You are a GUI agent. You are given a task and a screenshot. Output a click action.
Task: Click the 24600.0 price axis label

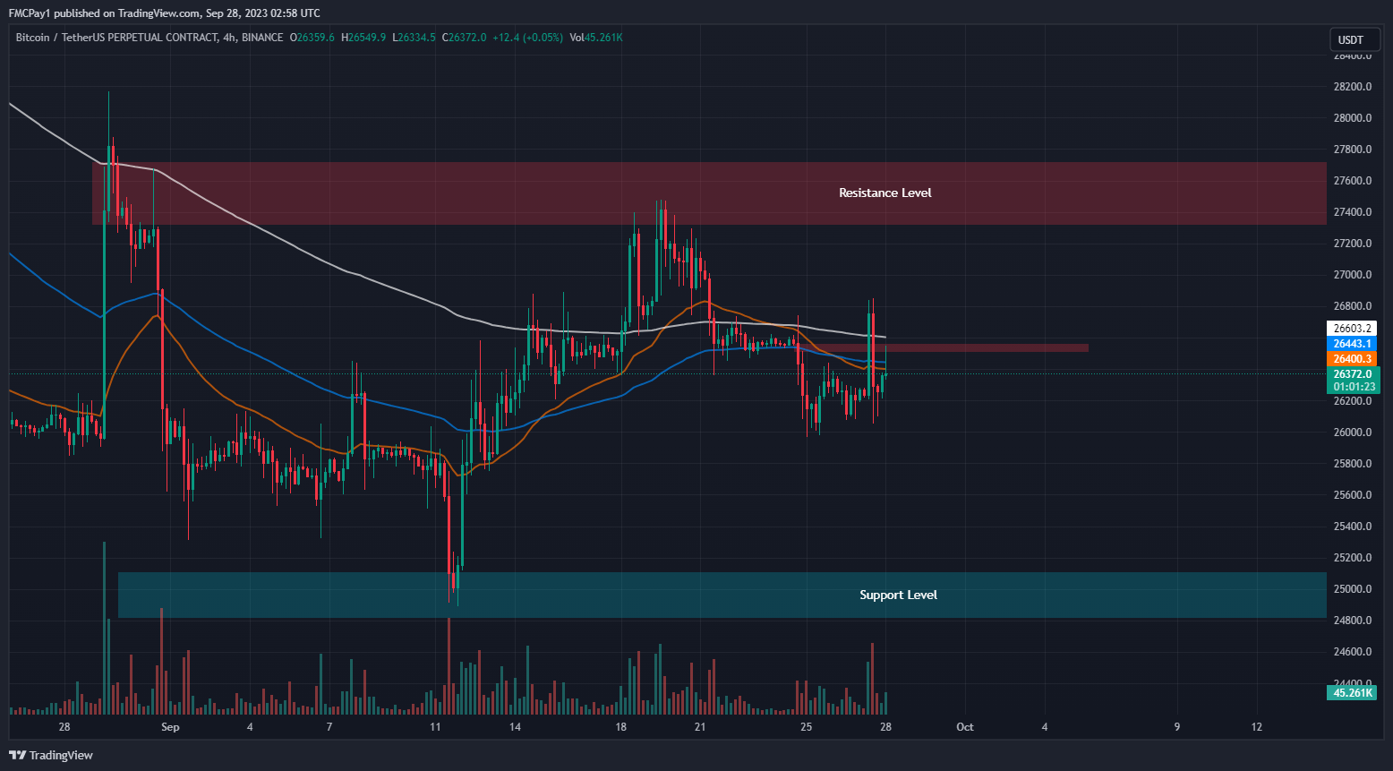[x=1353, y=652]
